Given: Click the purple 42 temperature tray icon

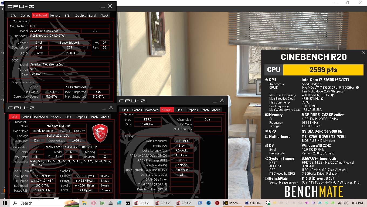Looking at the screenshot, I should [314, 203].
